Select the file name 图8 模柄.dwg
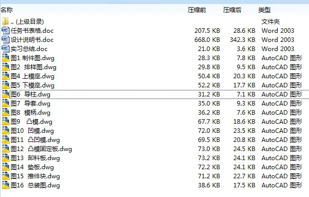This screenshot has width=309, height=197. click(30, 113)
